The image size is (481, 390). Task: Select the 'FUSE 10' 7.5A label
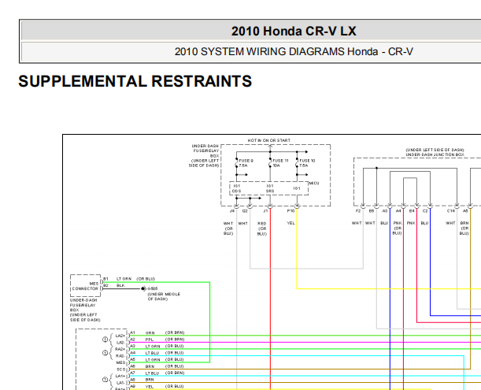tap(307, 163)
